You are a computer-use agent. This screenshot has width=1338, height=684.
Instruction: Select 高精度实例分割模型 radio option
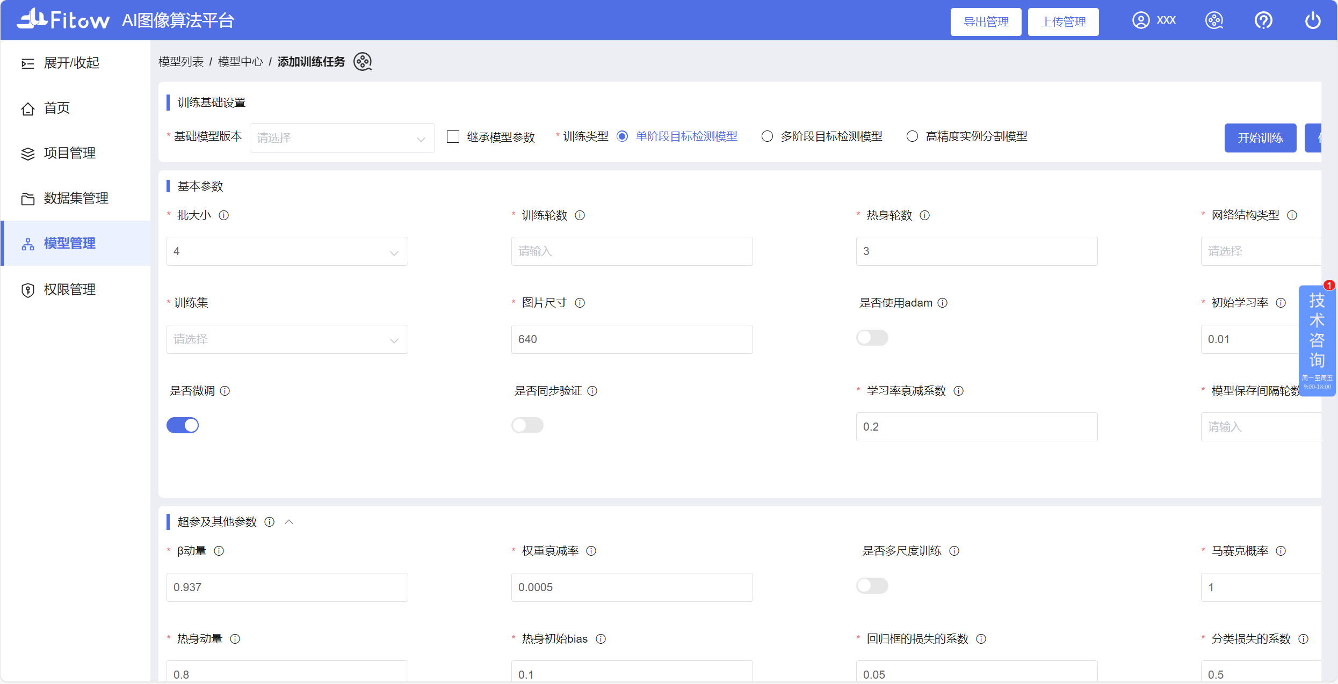pyautogui.click(x=913, y=136)
